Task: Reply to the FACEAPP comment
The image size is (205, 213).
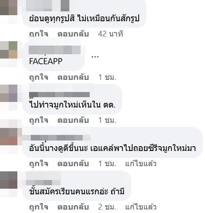Action: tap(73, 77)
